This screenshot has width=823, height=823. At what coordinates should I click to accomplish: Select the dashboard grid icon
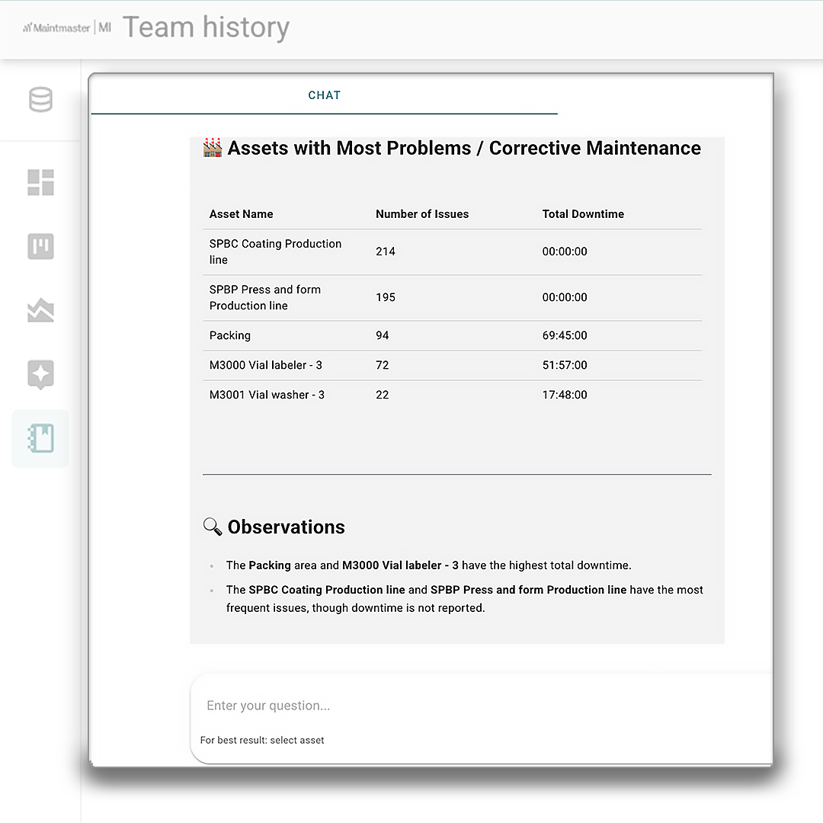[40, 182]
